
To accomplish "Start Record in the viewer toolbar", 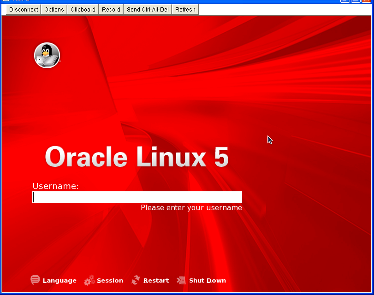I will (x=111, y=10).
